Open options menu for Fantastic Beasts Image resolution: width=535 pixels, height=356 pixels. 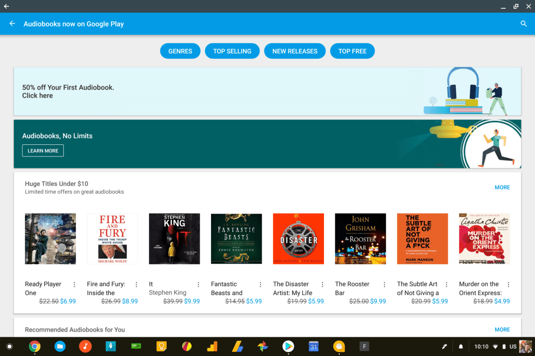[x=260, y=285]
